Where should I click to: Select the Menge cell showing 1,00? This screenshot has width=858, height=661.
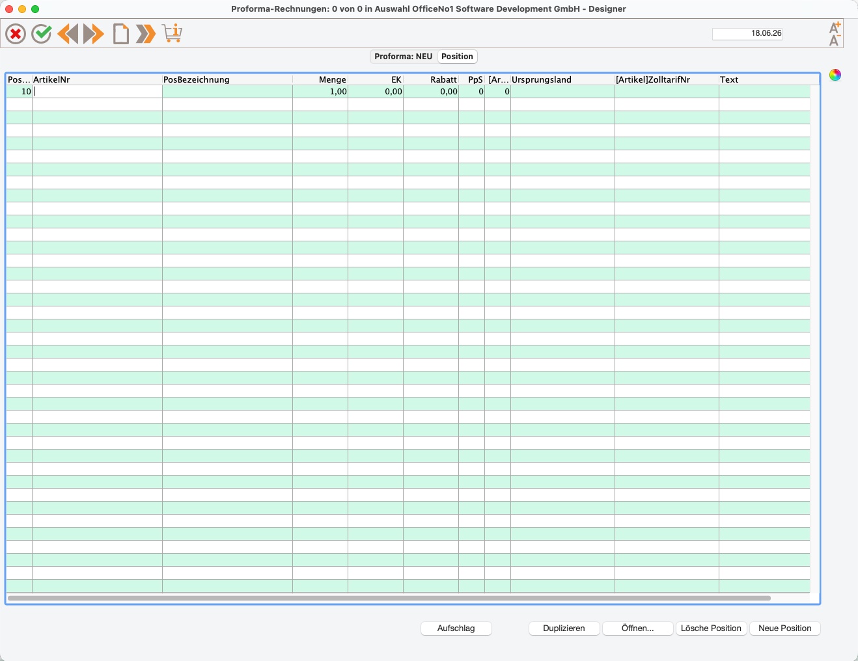click(x=320, y=92)
